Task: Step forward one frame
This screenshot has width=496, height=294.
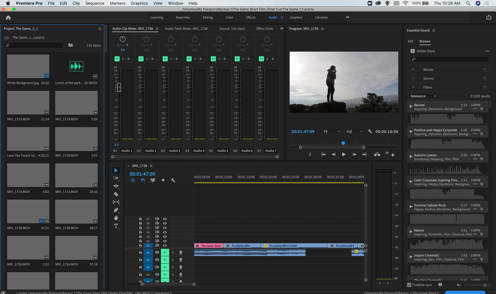Action: [x=354, y=154]
